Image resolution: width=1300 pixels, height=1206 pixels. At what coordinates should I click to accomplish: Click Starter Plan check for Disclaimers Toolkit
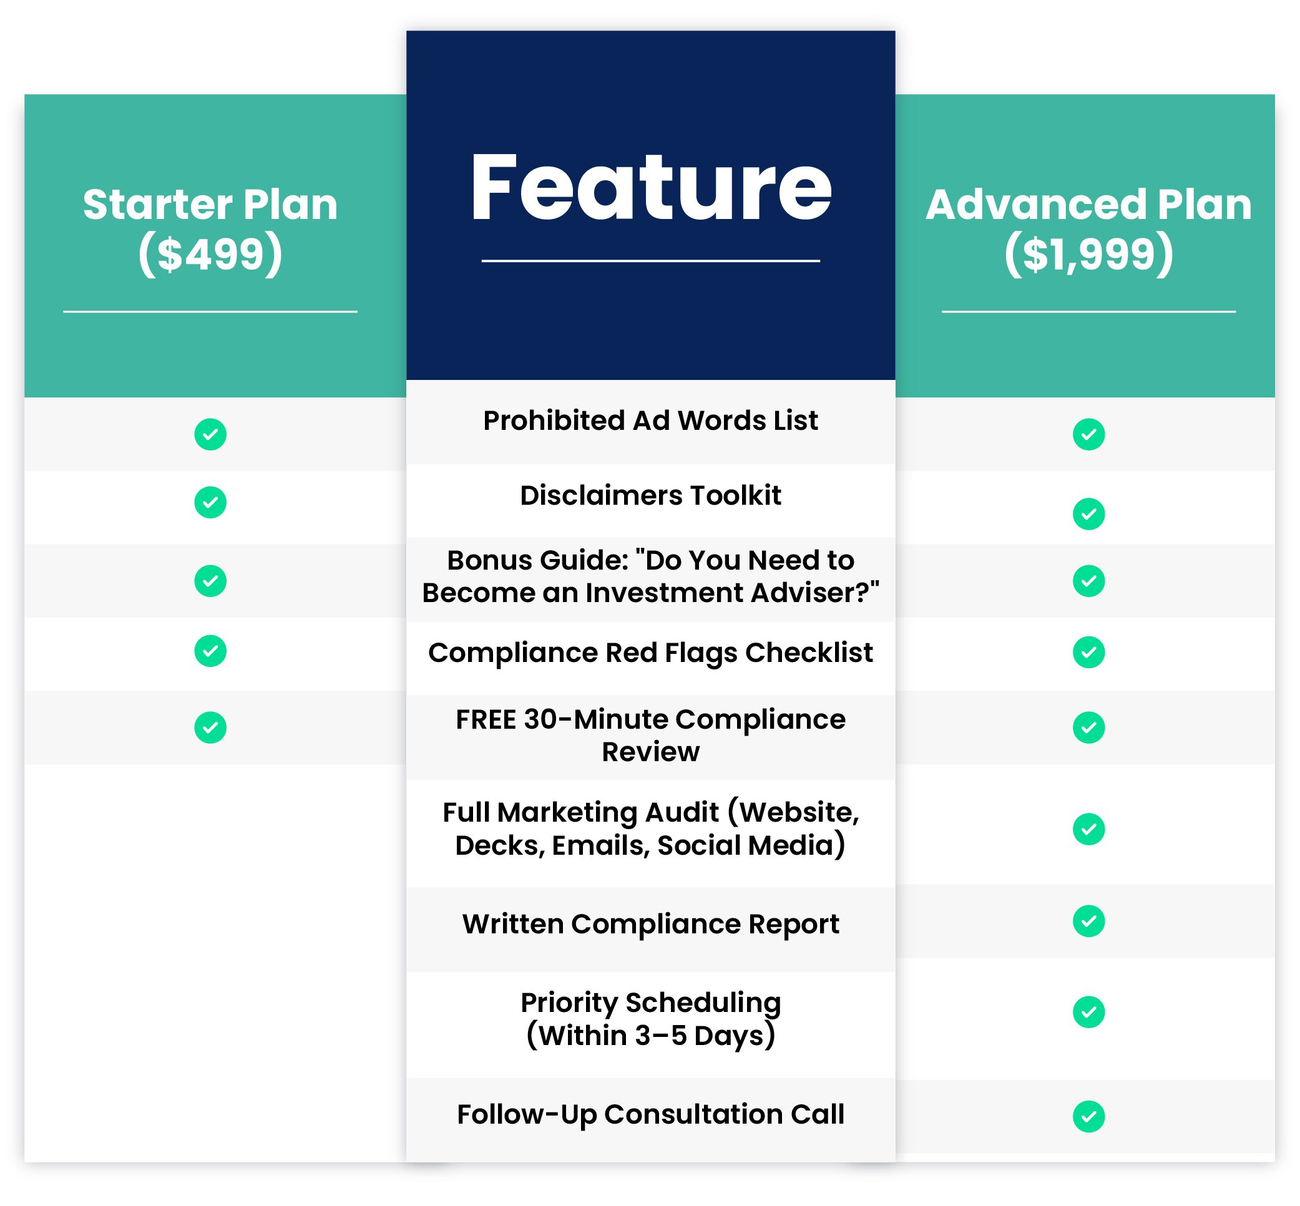210,502
